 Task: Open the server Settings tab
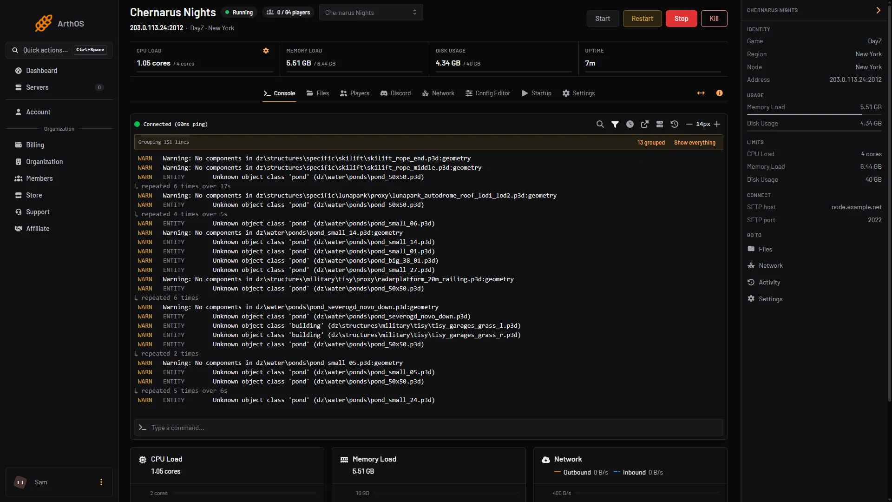click(x=578, y=93)
